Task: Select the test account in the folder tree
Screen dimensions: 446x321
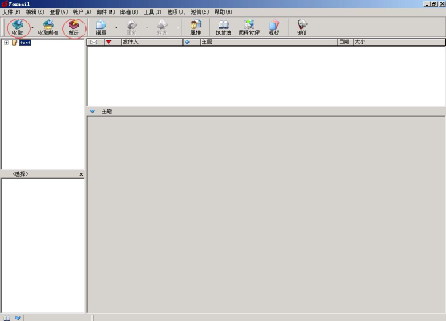Action: click(25, 43)
